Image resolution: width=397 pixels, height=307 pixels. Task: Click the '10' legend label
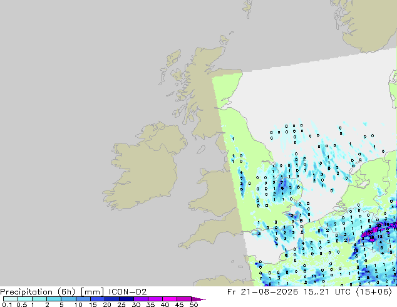tap(78, 304)
